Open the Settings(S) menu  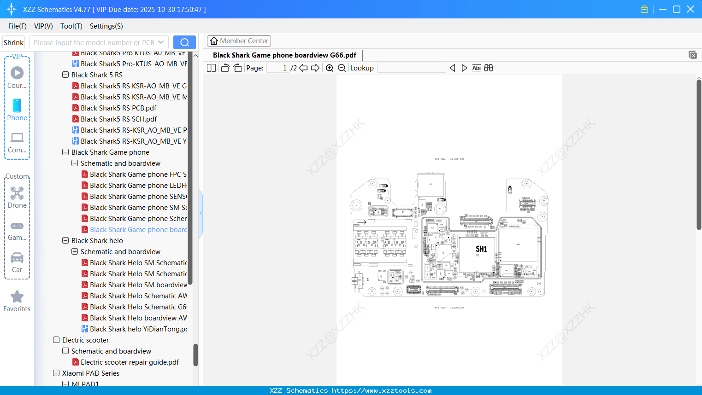pos(106,26)
